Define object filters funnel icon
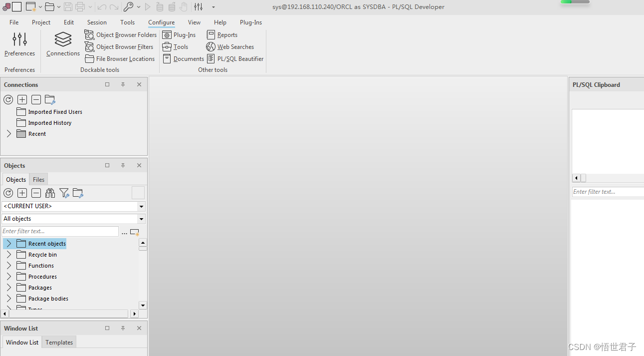This screenshot has width=644, height=356. (x=64, y=193)
